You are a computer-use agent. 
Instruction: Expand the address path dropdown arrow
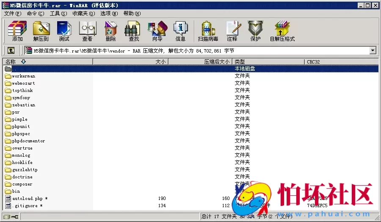coord(373,50)
